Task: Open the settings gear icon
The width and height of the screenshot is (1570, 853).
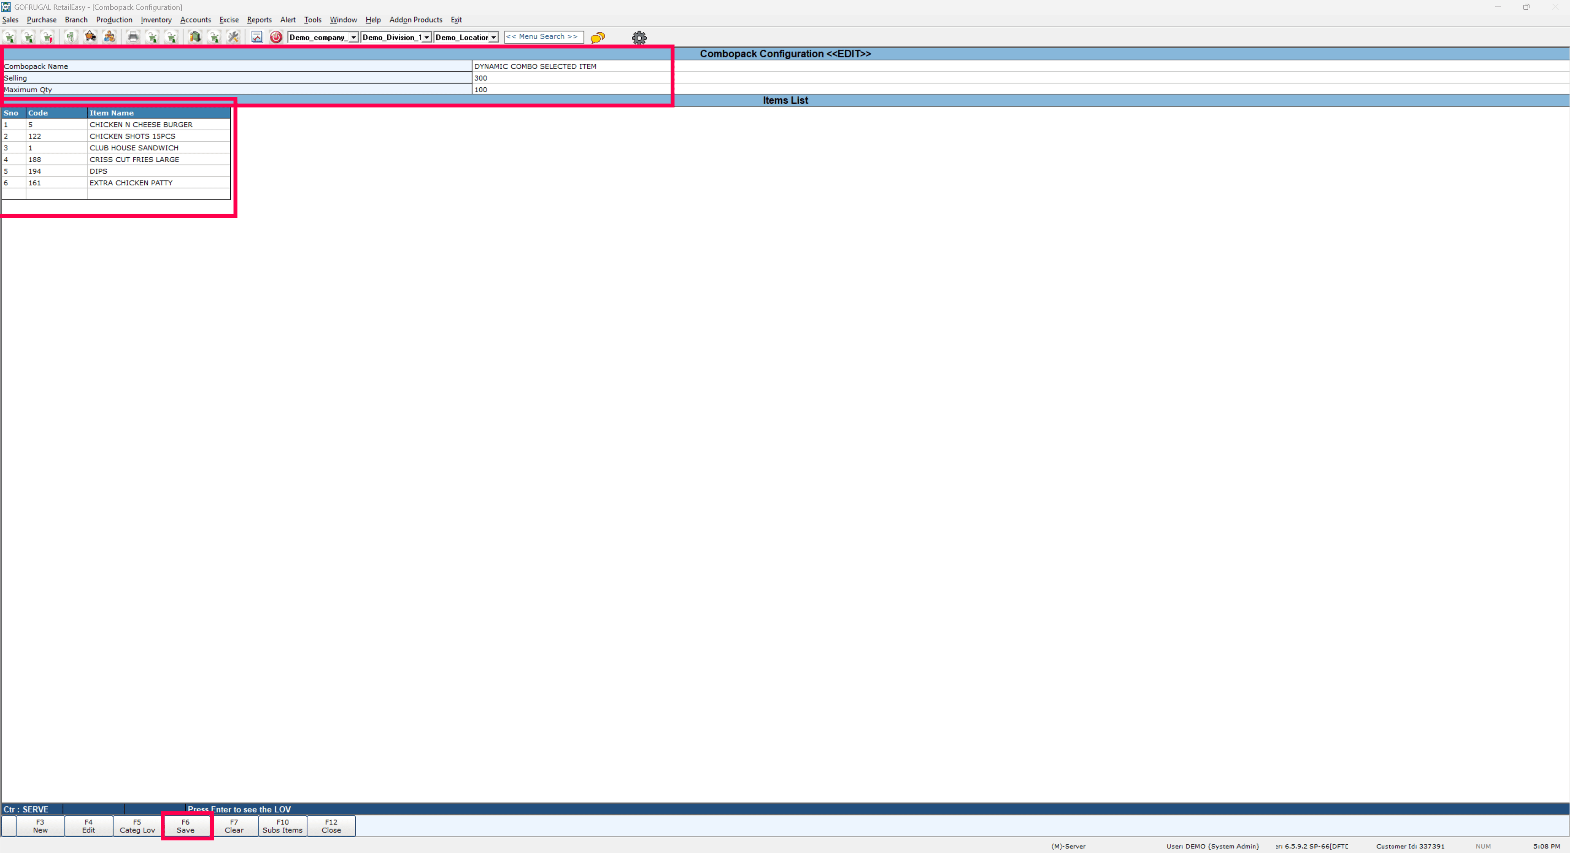Action: [x=639, y=38]
